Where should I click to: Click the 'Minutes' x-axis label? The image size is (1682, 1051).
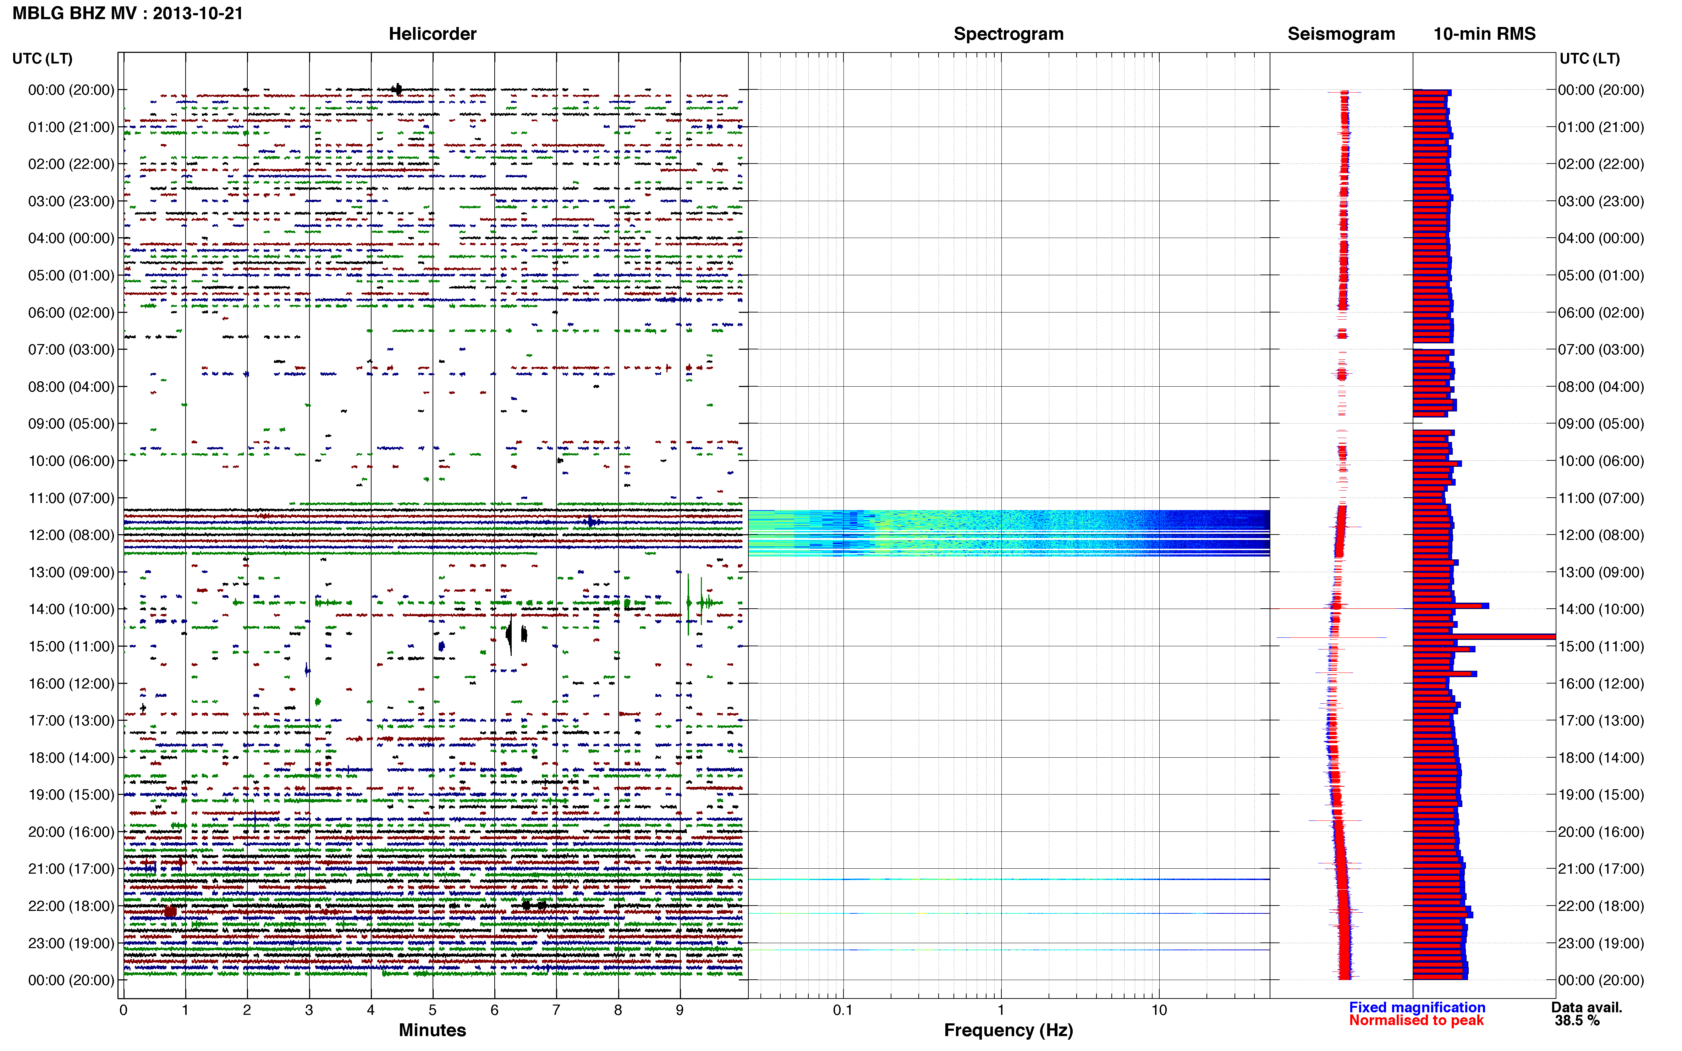(x=432, y=1029)
